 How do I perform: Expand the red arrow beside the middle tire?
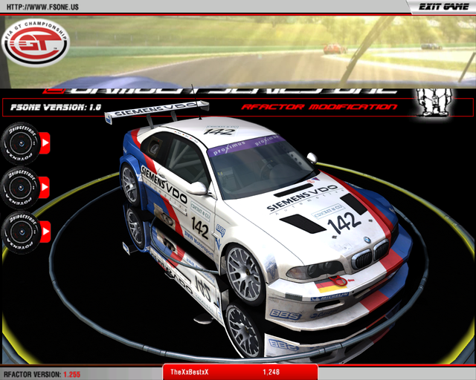click(45, 186)
